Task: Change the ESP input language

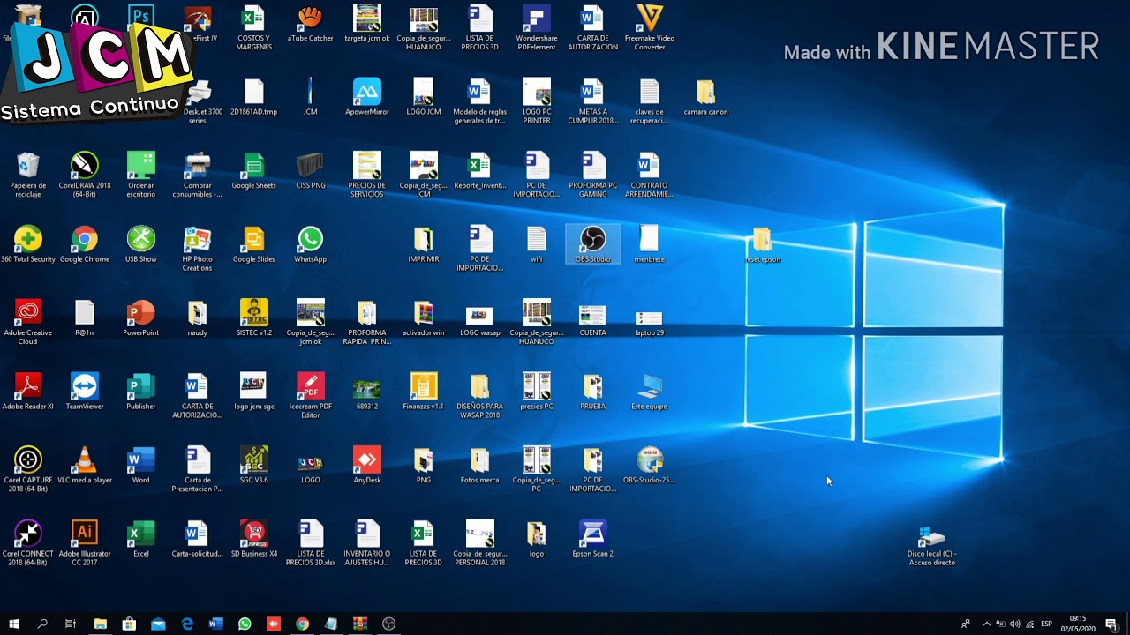Action: tap(1046, 624)
